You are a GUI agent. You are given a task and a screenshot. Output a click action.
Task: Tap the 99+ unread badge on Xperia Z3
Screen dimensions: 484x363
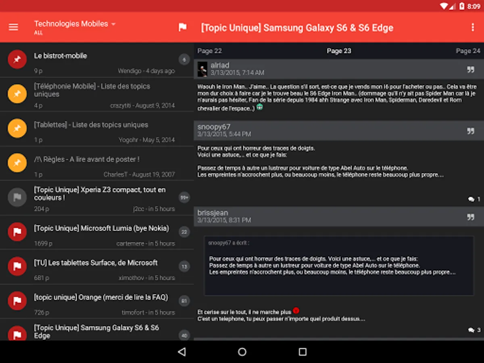[184, 198]
